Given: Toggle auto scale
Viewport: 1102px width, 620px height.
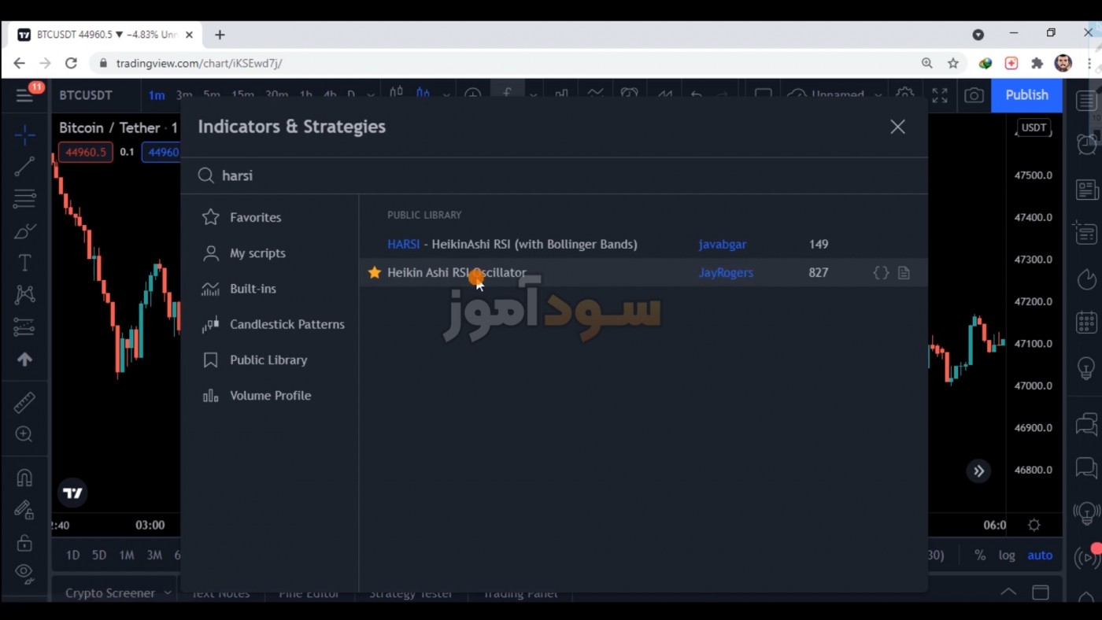Looking at the screenshot, I should 1040,555.
